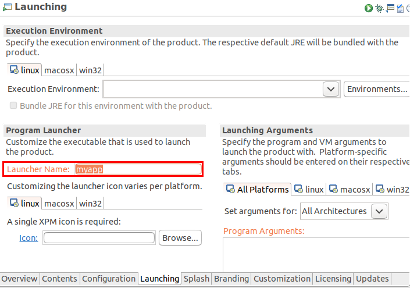Click the Launching page title icon

7,7
